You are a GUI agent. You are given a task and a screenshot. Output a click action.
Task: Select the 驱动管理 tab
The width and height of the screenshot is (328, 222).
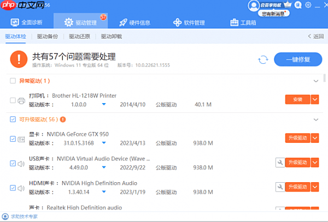pos(81,21)
